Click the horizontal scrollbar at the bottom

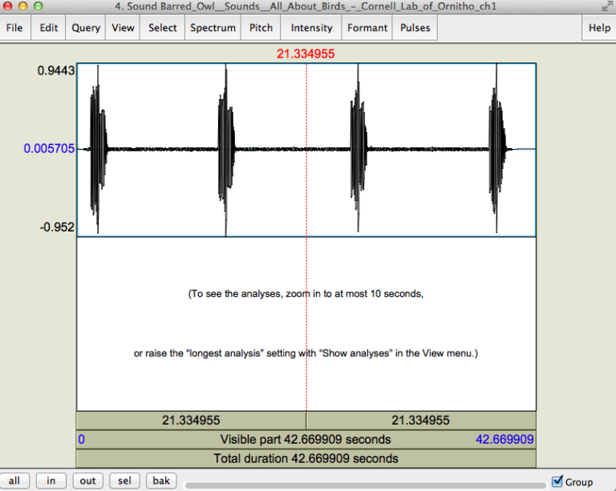[x=365, y=485]
